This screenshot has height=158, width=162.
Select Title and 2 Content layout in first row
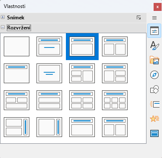pyautogui.click(x=115, y=46)
